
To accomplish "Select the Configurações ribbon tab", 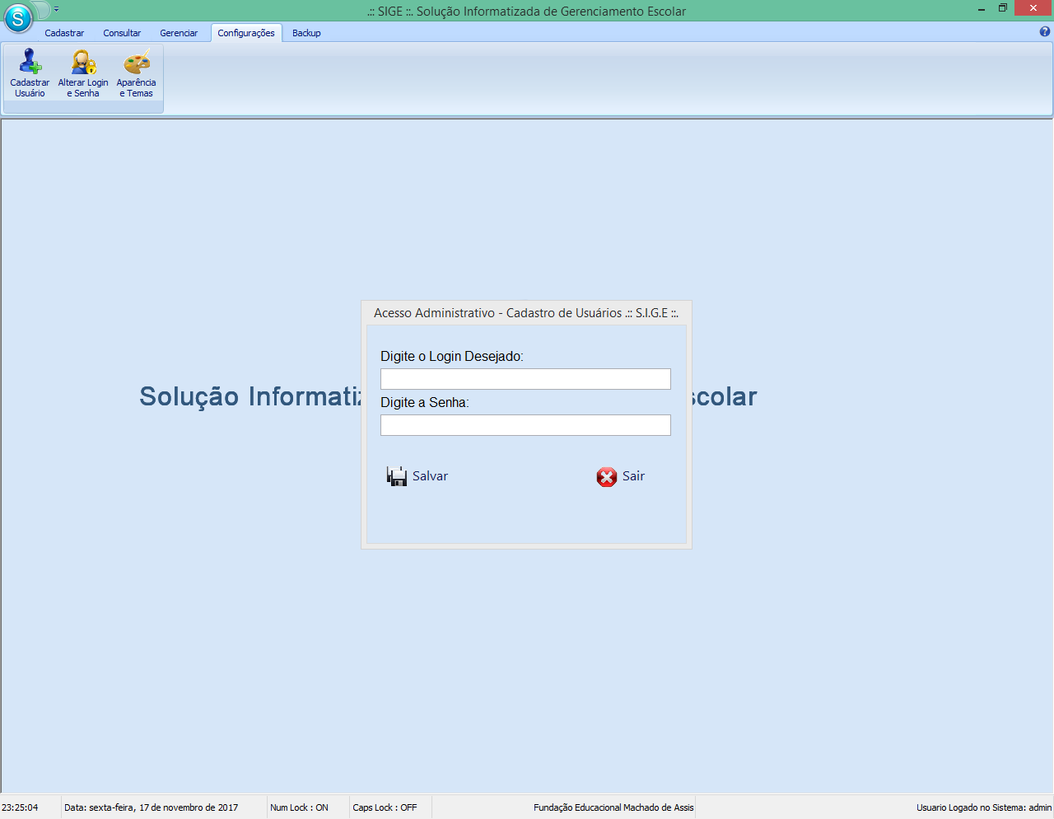I will 246,33.
